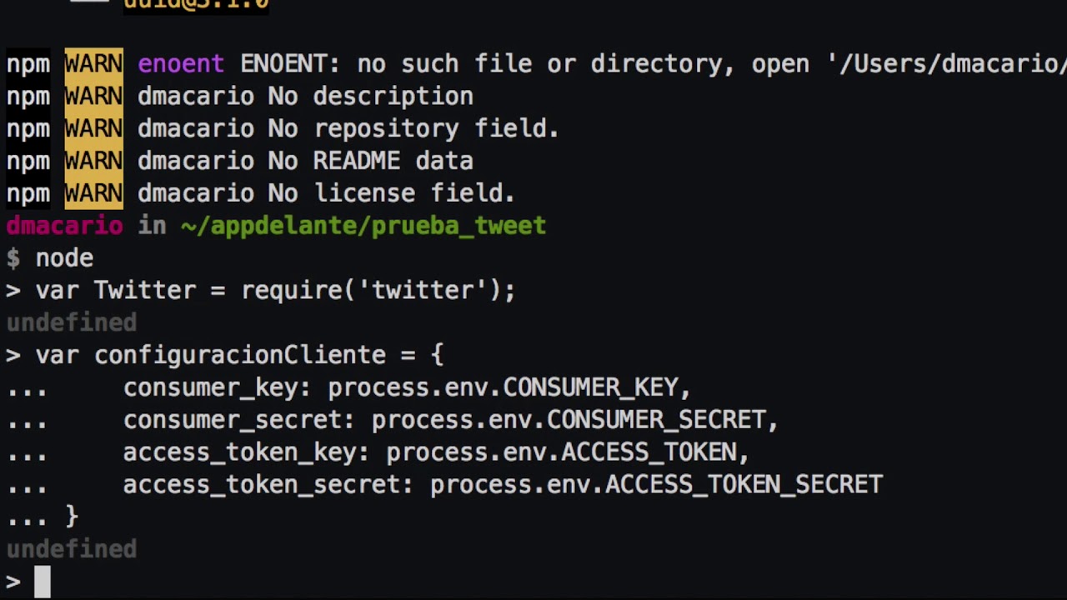Click the WARN badge on the enoent line
The image size is (1067, 600).
(93, 64)
